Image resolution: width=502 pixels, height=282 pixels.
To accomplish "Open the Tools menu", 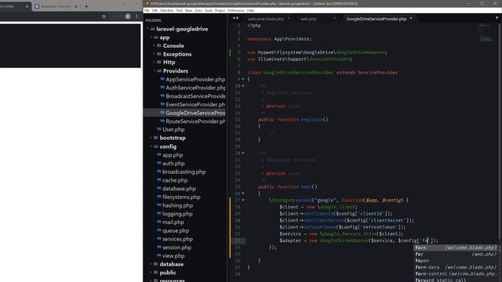I will (209, 10).
